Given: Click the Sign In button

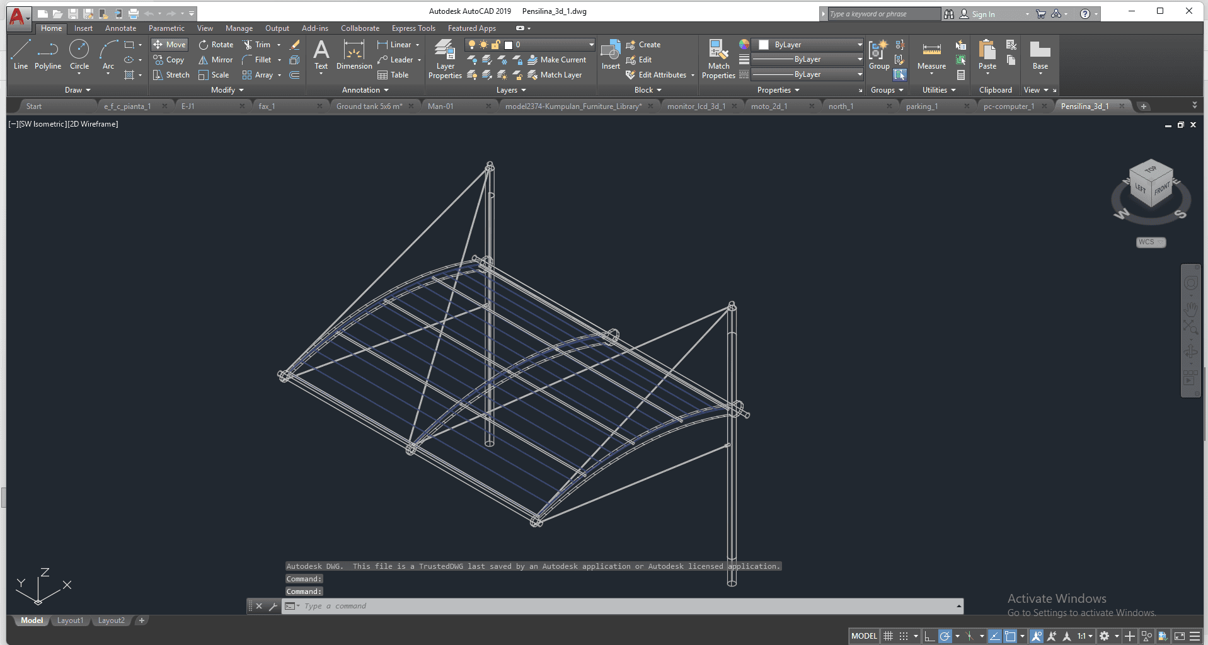Looking at the screenshot, I should click(982, 14).
